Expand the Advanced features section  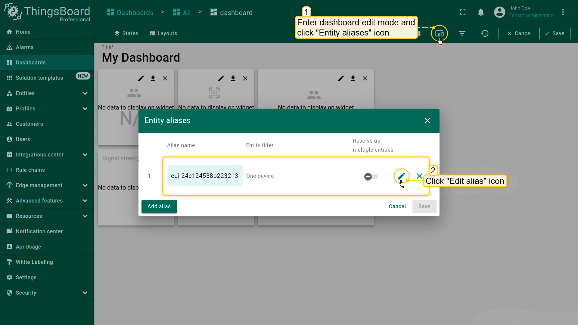(85, 201)
